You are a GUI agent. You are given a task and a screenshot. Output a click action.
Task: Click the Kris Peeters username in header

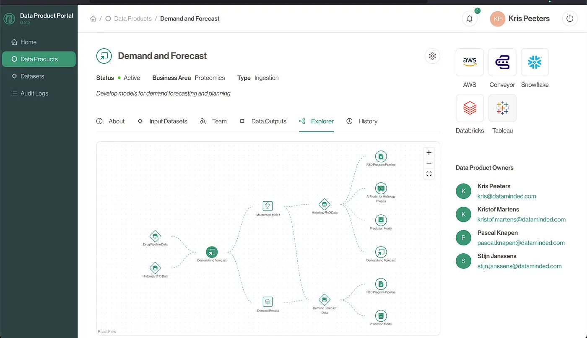tap(529, 18)
